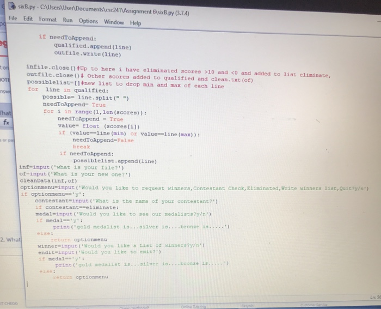
Task: Open the Options menu
Action: pyautogui.click(x=88, y=21)
